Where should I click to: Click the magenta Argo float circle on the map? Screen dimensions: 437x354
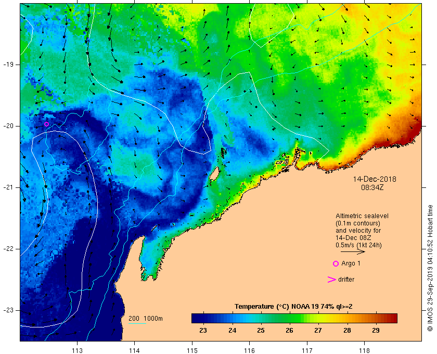coord(46,124)
